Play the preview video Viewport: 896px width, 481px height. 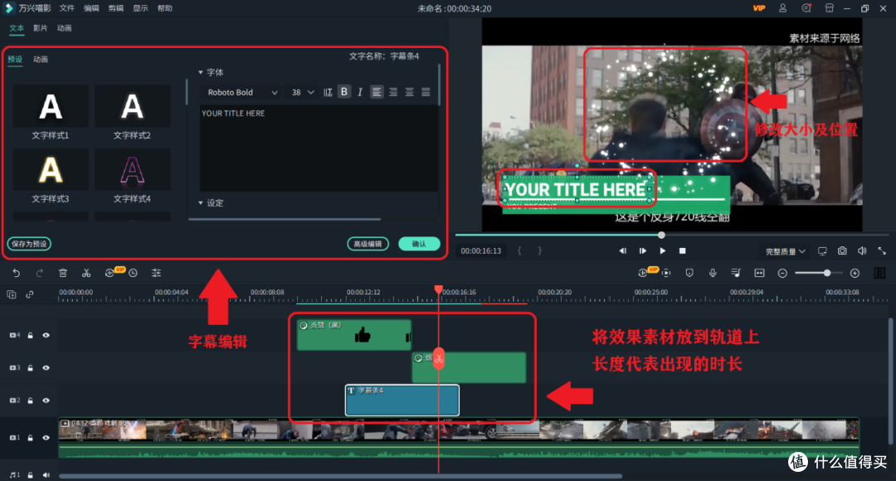pyautogui.click(x=662, y=250)
